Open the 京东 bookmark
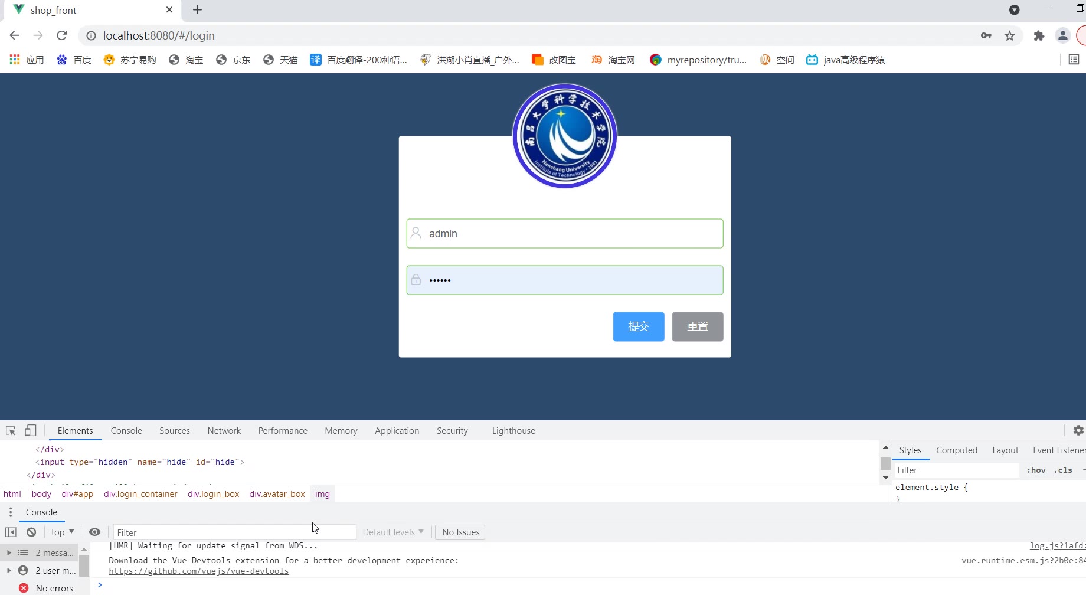 (233, 60)
